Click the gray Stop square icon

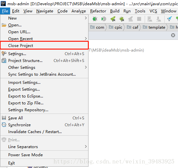click(139, 19)
